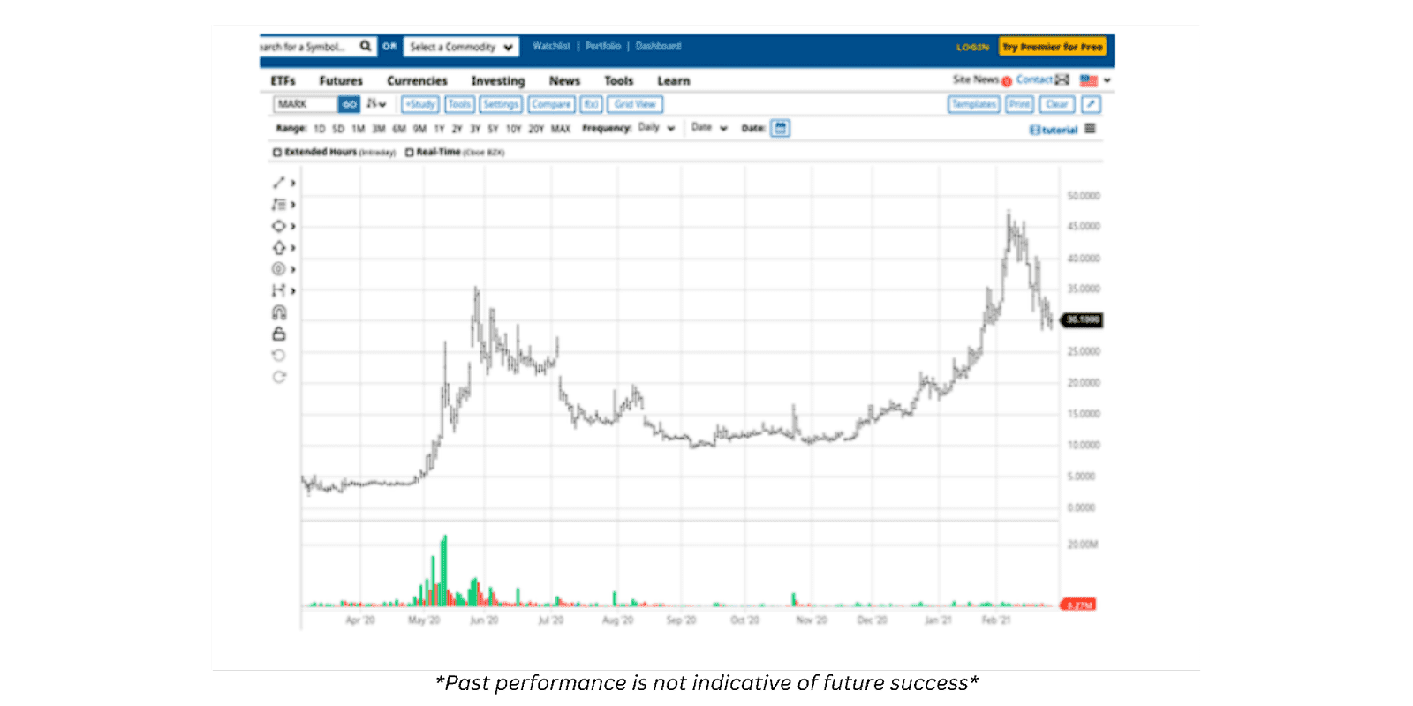
Task: Click the search magnifying glass icon
Action: 365,47
